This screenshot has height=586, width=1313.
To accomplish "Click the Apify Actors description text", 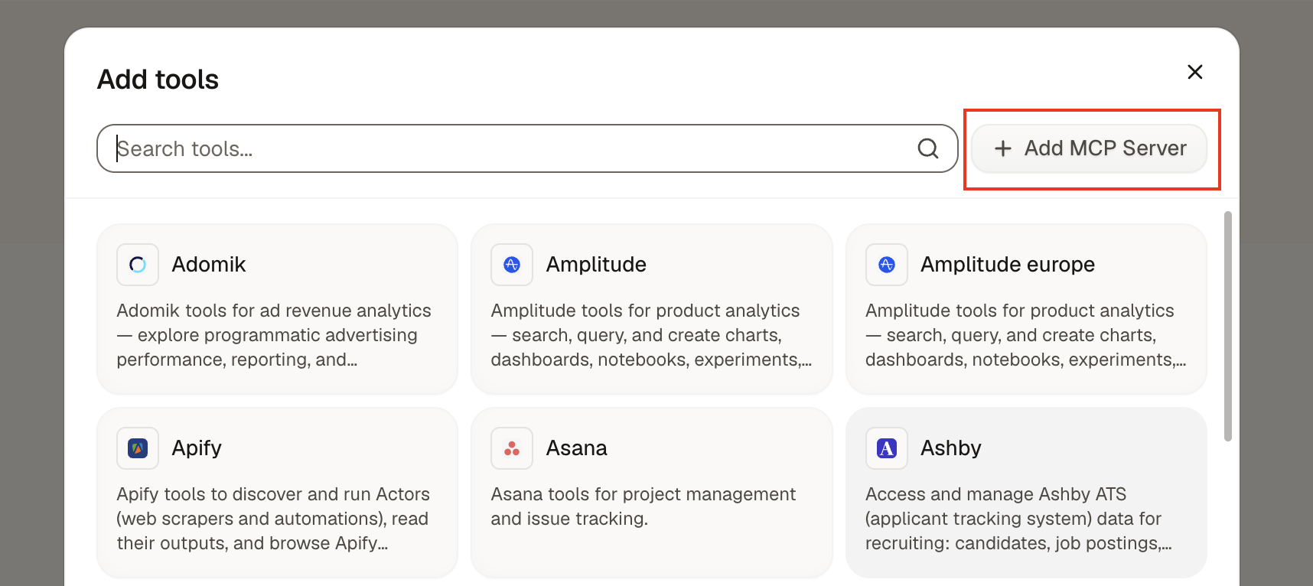I will [272, 519].
